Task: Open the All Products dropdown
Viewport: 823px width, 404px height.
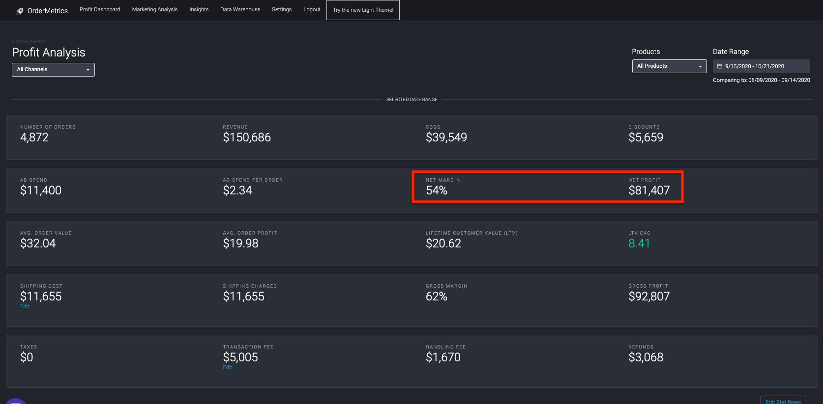Action: [x=669, y=66]
